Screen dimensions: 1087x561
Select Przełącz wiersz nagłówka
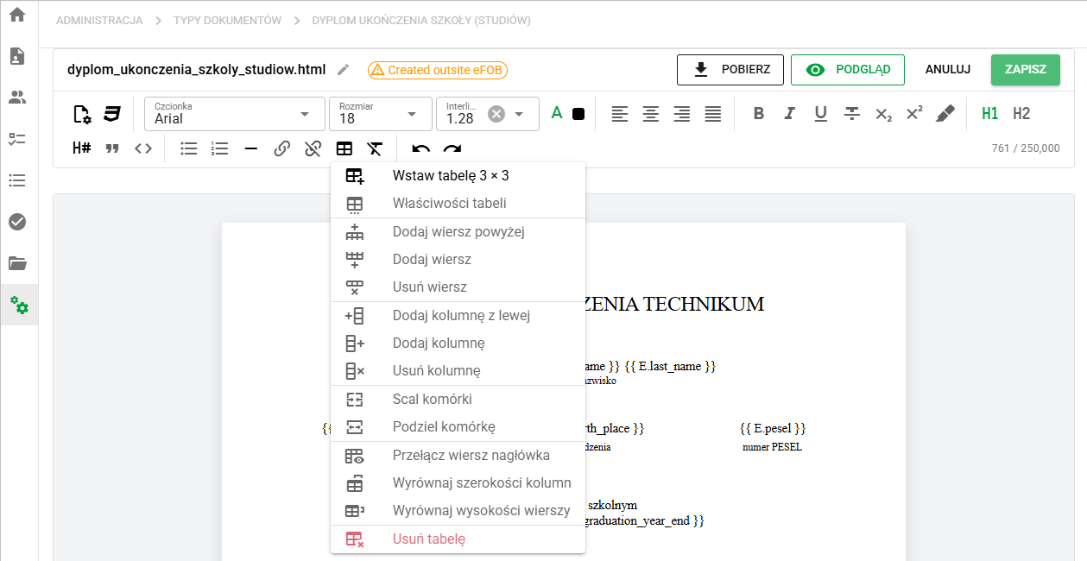click(458, 456)
